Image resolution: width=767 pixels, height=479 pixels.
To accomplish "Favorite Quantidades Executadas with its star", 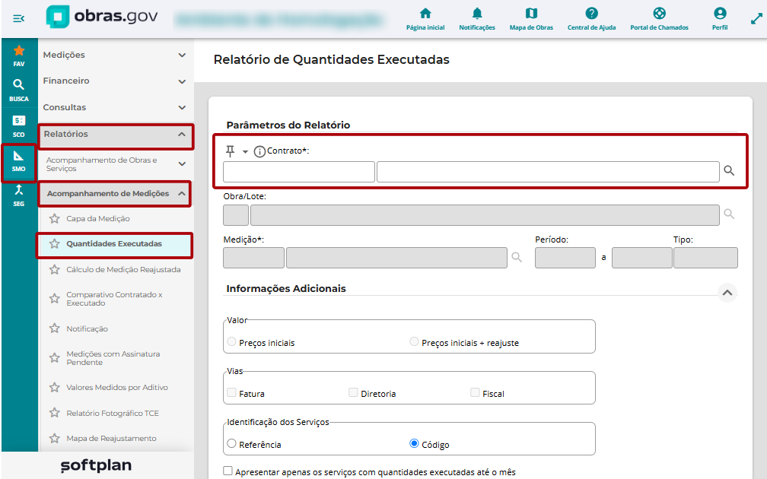I will [54, 243].
